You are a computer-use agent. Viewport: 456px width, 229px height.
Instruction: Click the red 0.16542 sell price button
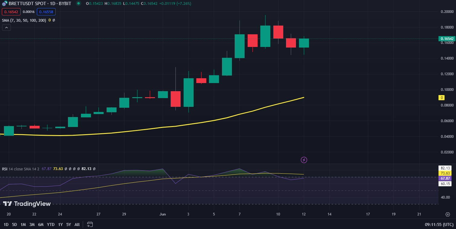11,12
